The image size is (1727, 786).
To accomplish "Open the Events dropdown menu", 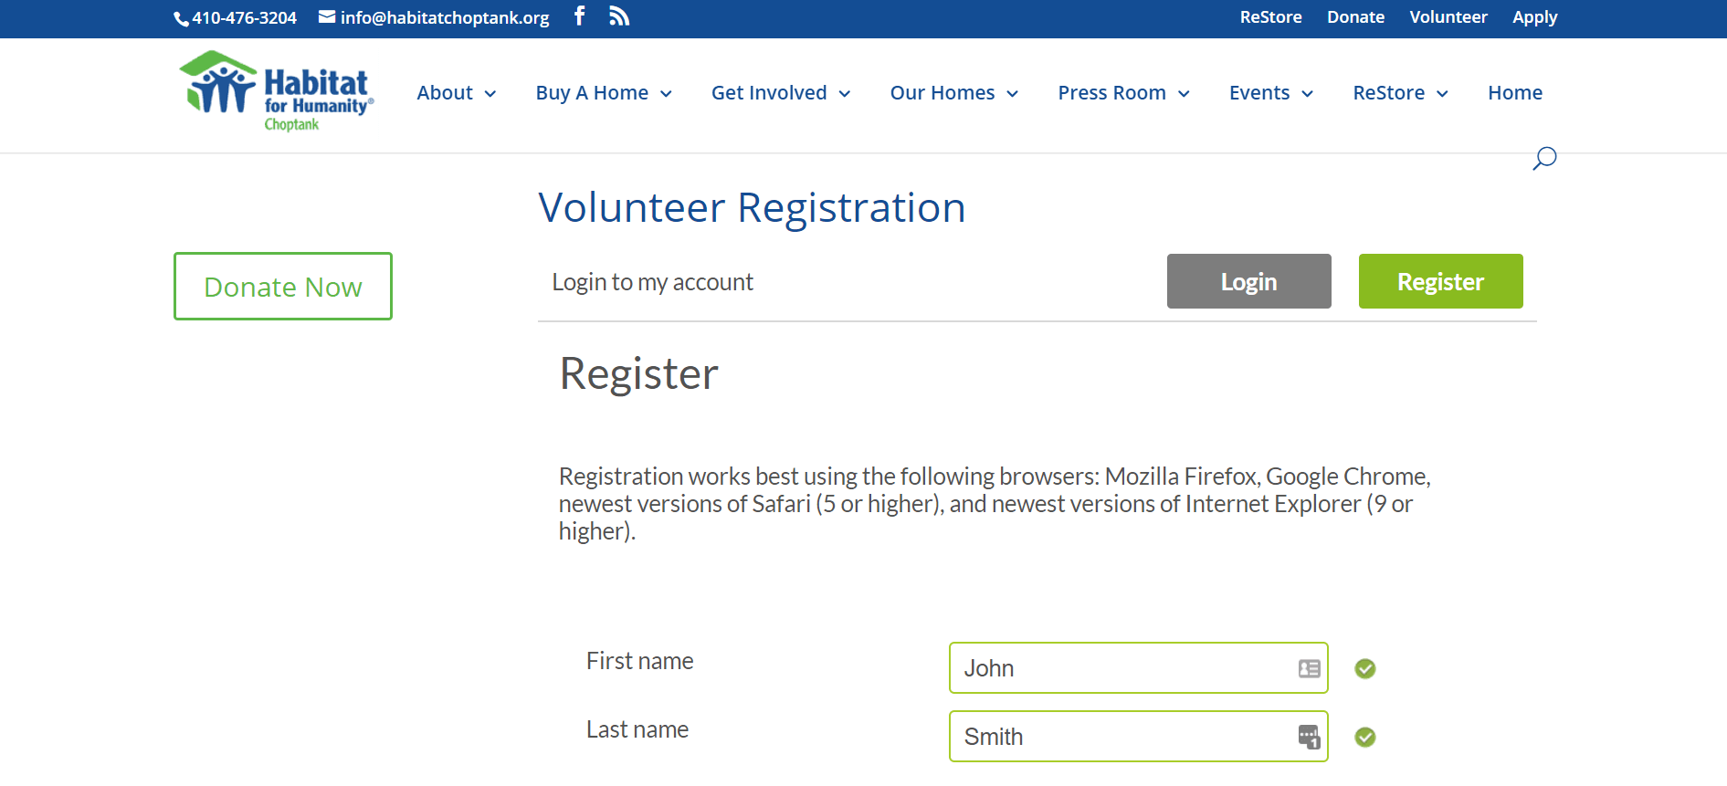I will pos(1270,93).
